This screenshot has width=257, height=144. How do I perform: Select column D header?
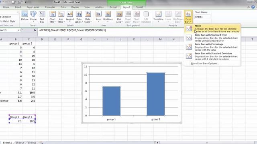tap(42, 39)
